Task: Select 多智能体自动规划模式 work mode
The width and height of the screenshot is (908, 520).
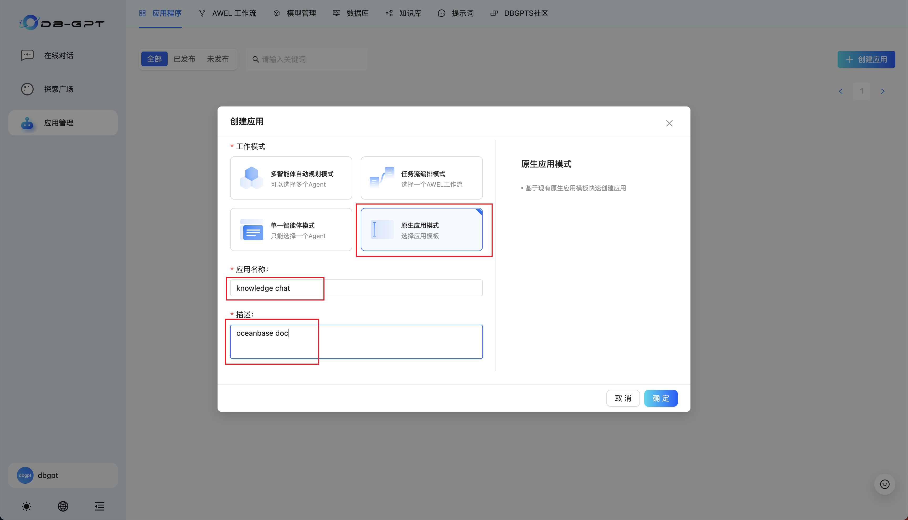Action: [291, 178]
